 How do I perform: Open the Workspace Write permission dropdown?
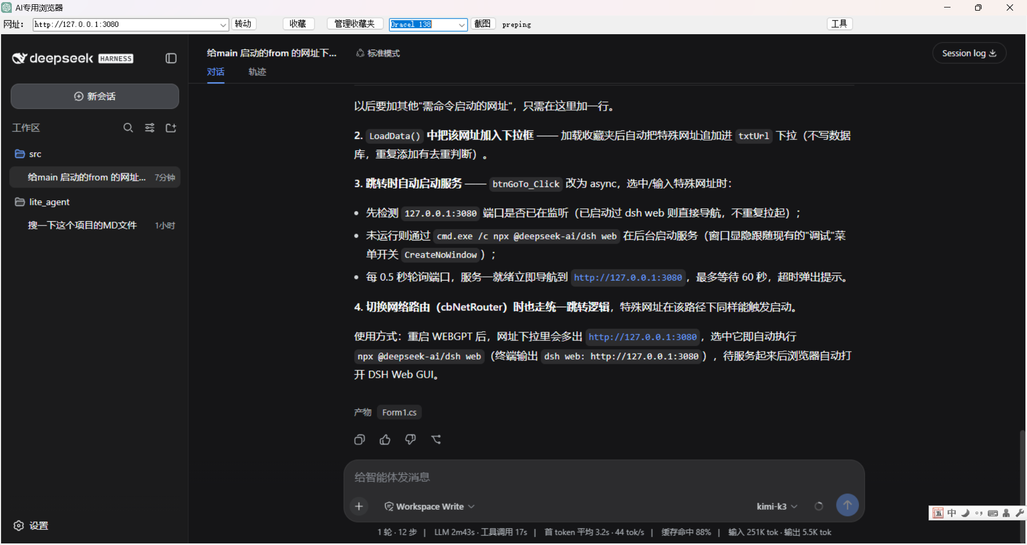430,507
